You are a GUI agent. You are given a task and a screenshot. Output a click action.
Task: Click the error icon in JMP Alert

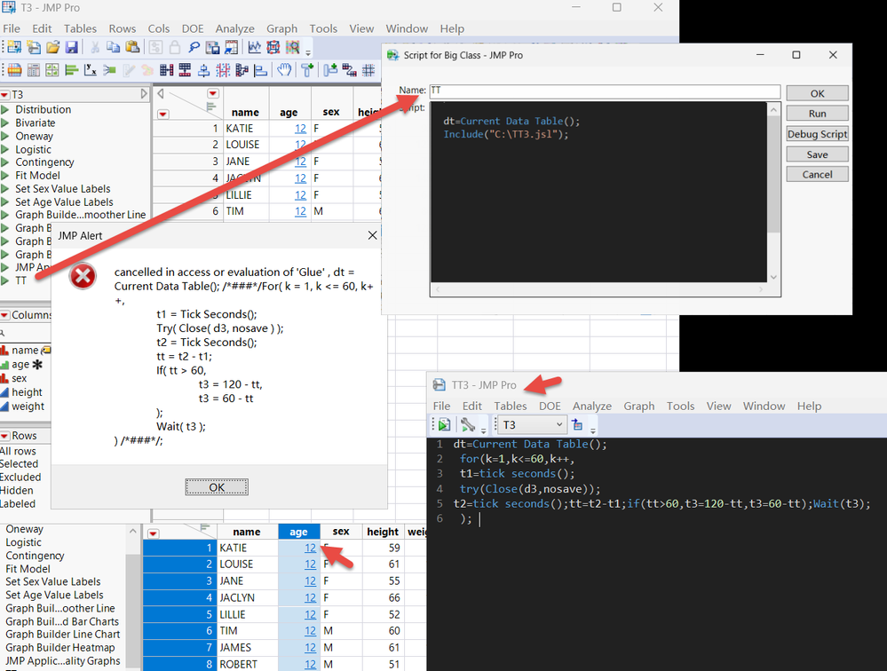pyautogui.click(x=83, y=276)
